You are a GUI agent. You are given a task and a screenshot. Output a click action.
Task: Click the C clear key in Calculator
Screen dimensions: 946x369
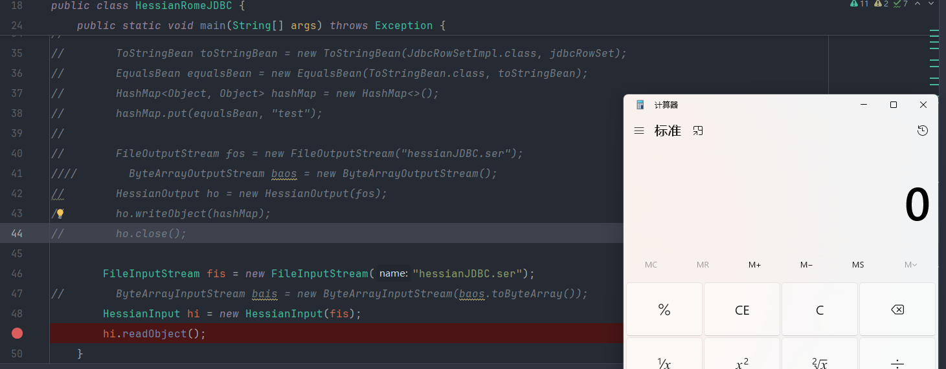[x=820, y=310]
